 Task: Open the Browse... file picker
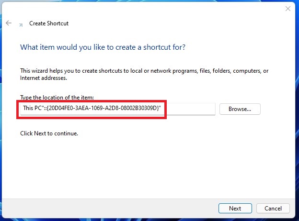pos(240,109)
